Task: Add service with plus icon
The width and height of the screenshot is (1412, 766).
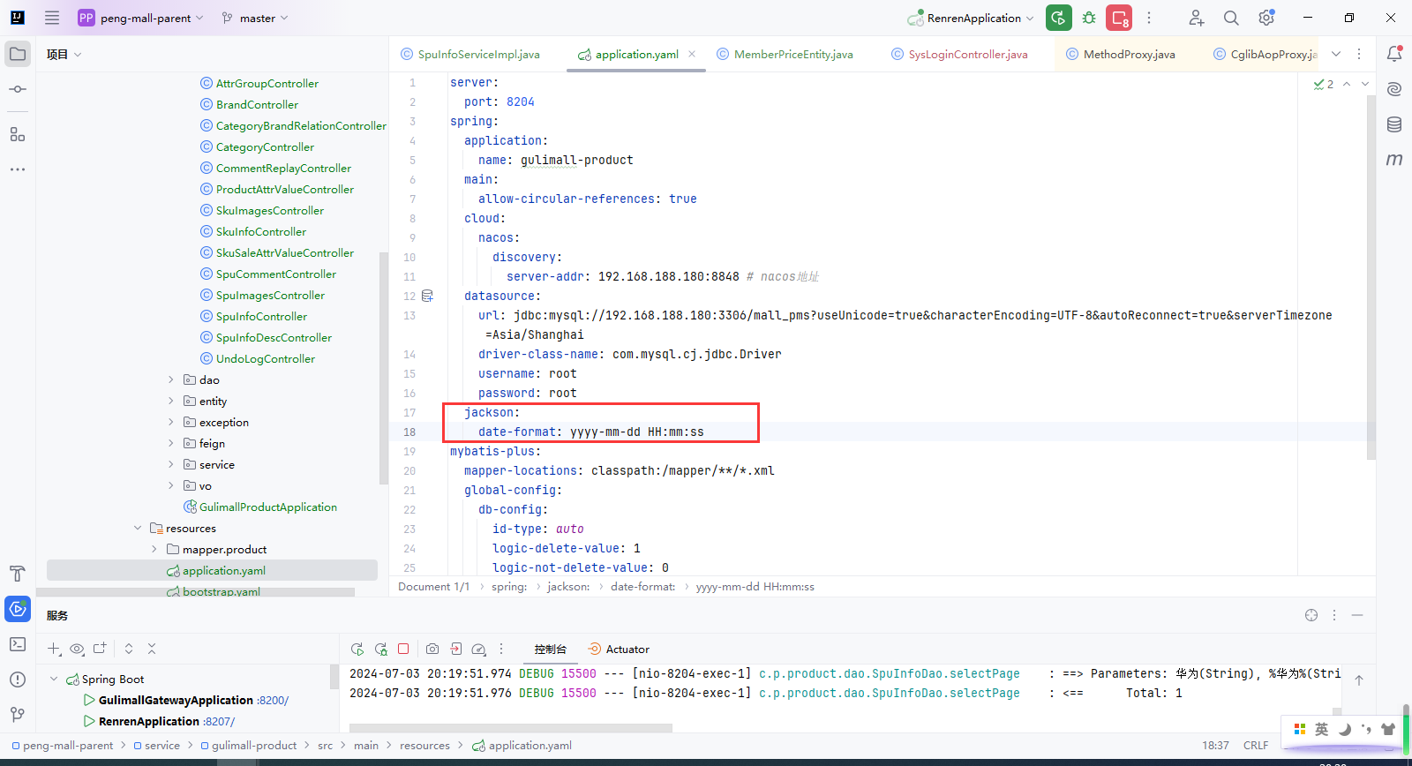Action: point(54,649)
